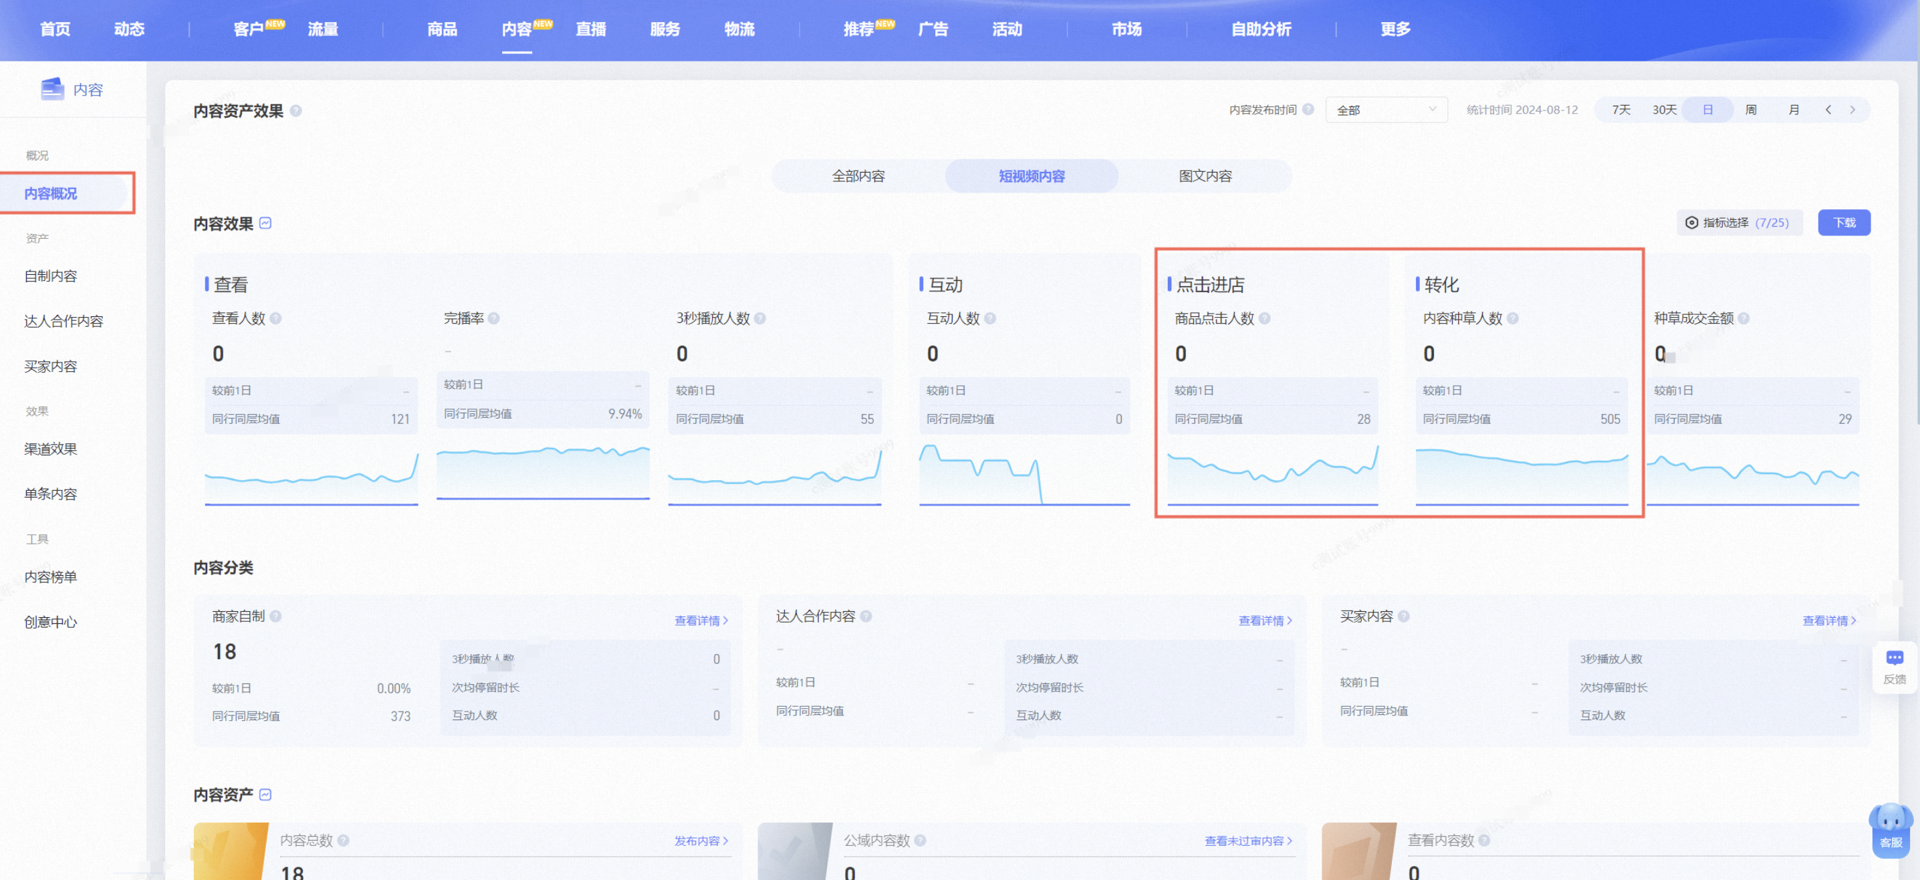
Task: Click the 查看未过审内容 link
Action: [x=1248, y=841]
